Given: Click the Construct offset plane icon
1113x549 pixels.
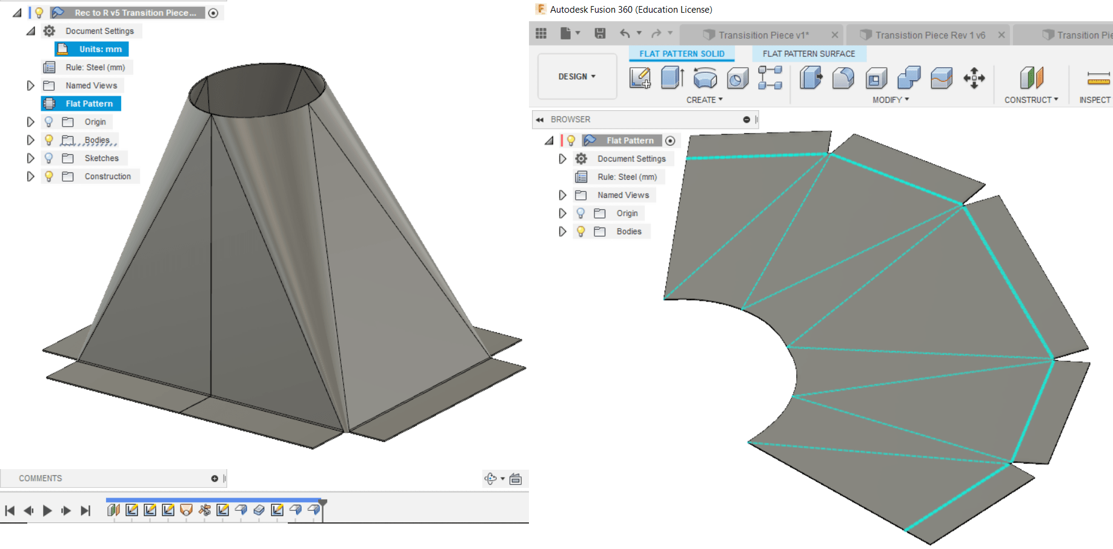Looking at the screenshot, I should (x=1031, y=77).
